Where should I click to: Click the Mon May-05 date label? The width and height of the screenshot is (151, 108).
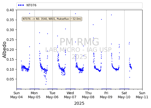(x=34, y=95)
